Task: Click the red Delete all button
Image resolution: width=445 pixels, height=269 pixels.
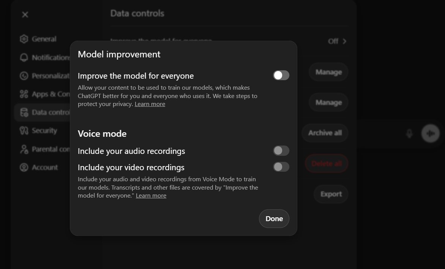Action: (x=327, y=164)
